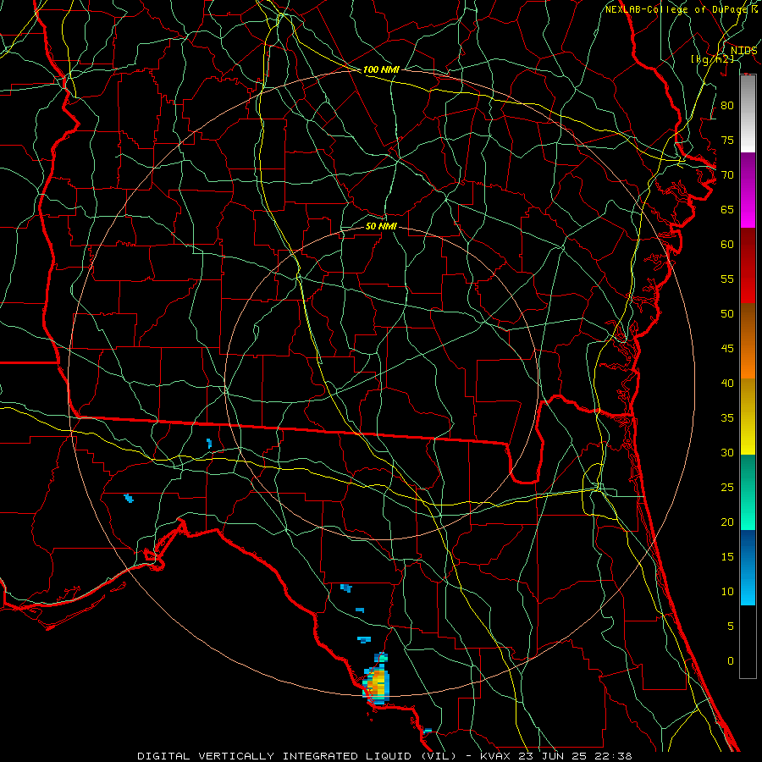Screen dimensions: 762x762
Task: Pick the yellow segment of the color scale
Action: (x=748, y=417)
